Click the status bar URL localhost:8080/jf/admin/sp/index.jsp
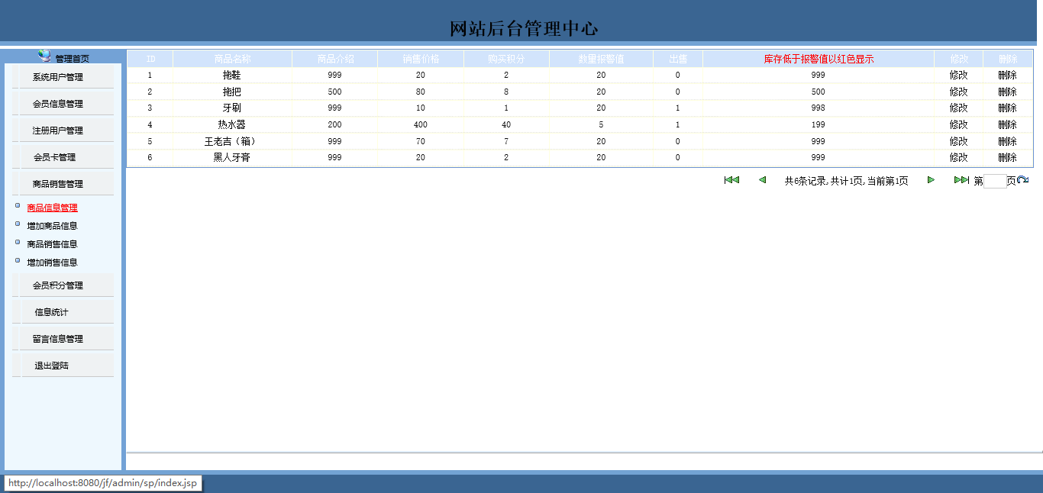1043x493 pixels. pos(102,483)
